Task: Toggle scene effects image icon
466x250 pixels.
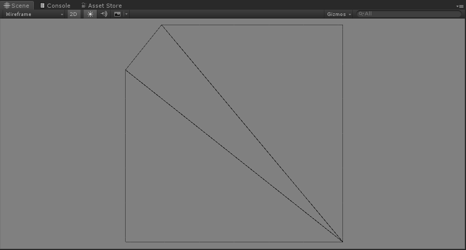Action: pos(117,14)
